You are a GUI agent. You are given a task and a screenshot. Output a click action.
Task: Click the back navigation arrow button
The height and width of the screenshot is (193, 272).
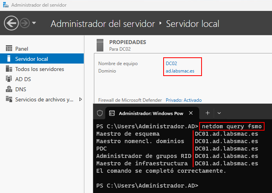(11, 23)
